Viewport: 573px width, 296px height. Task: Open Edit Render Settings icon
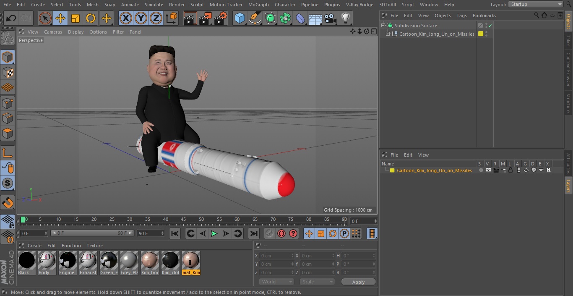point(221,18)
